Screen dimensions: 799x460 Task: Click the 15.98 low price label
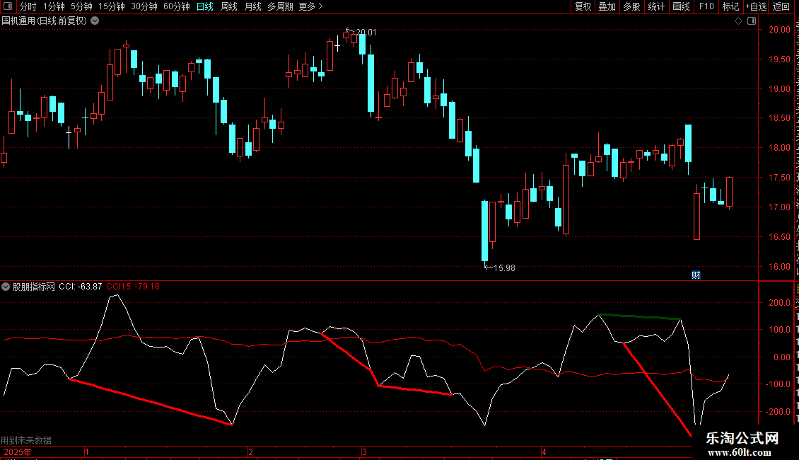click(x=504, y=268)
